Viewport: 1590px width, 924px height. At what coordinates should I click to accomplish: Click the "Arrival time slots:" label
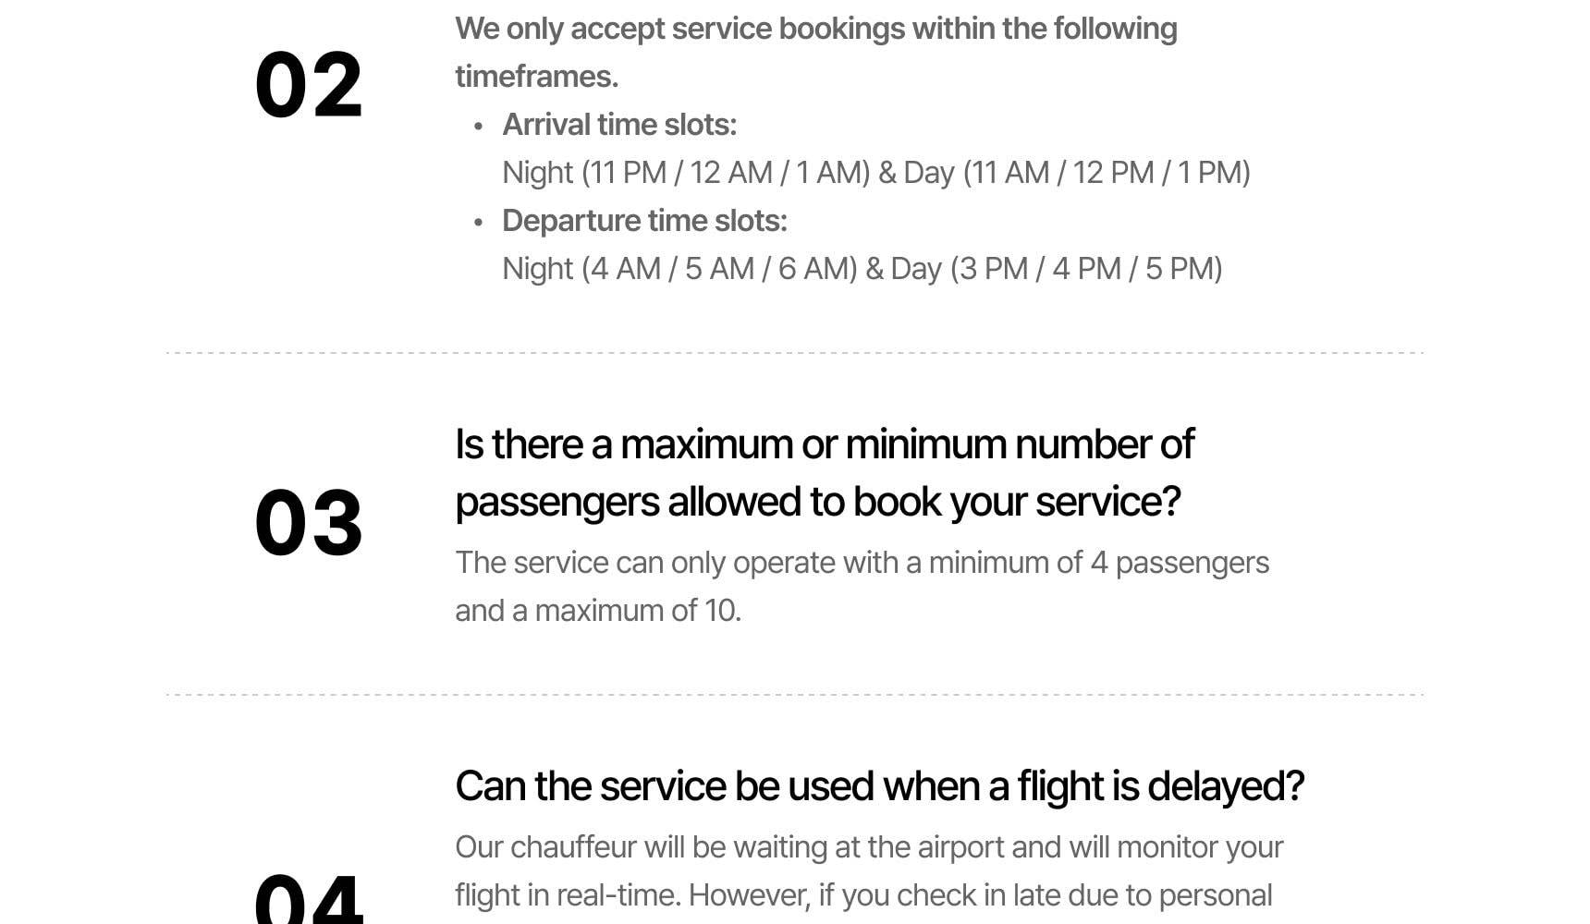coord(618,125)
